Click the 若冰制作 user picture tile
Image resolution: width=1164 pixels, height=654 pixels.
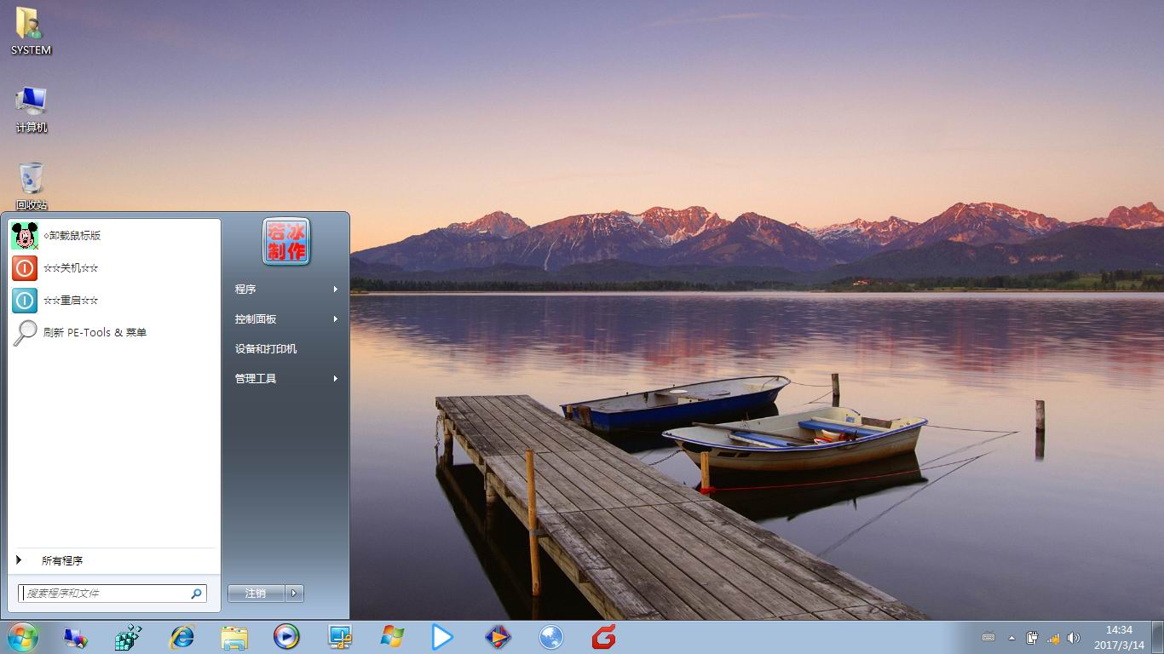286,241
